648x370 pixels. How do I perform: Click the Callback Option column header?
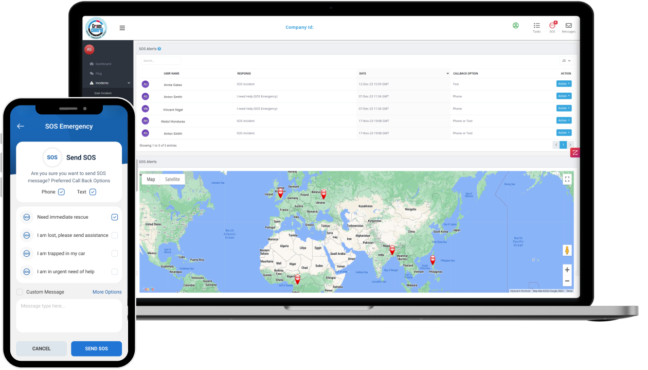(x=465, y=74)
